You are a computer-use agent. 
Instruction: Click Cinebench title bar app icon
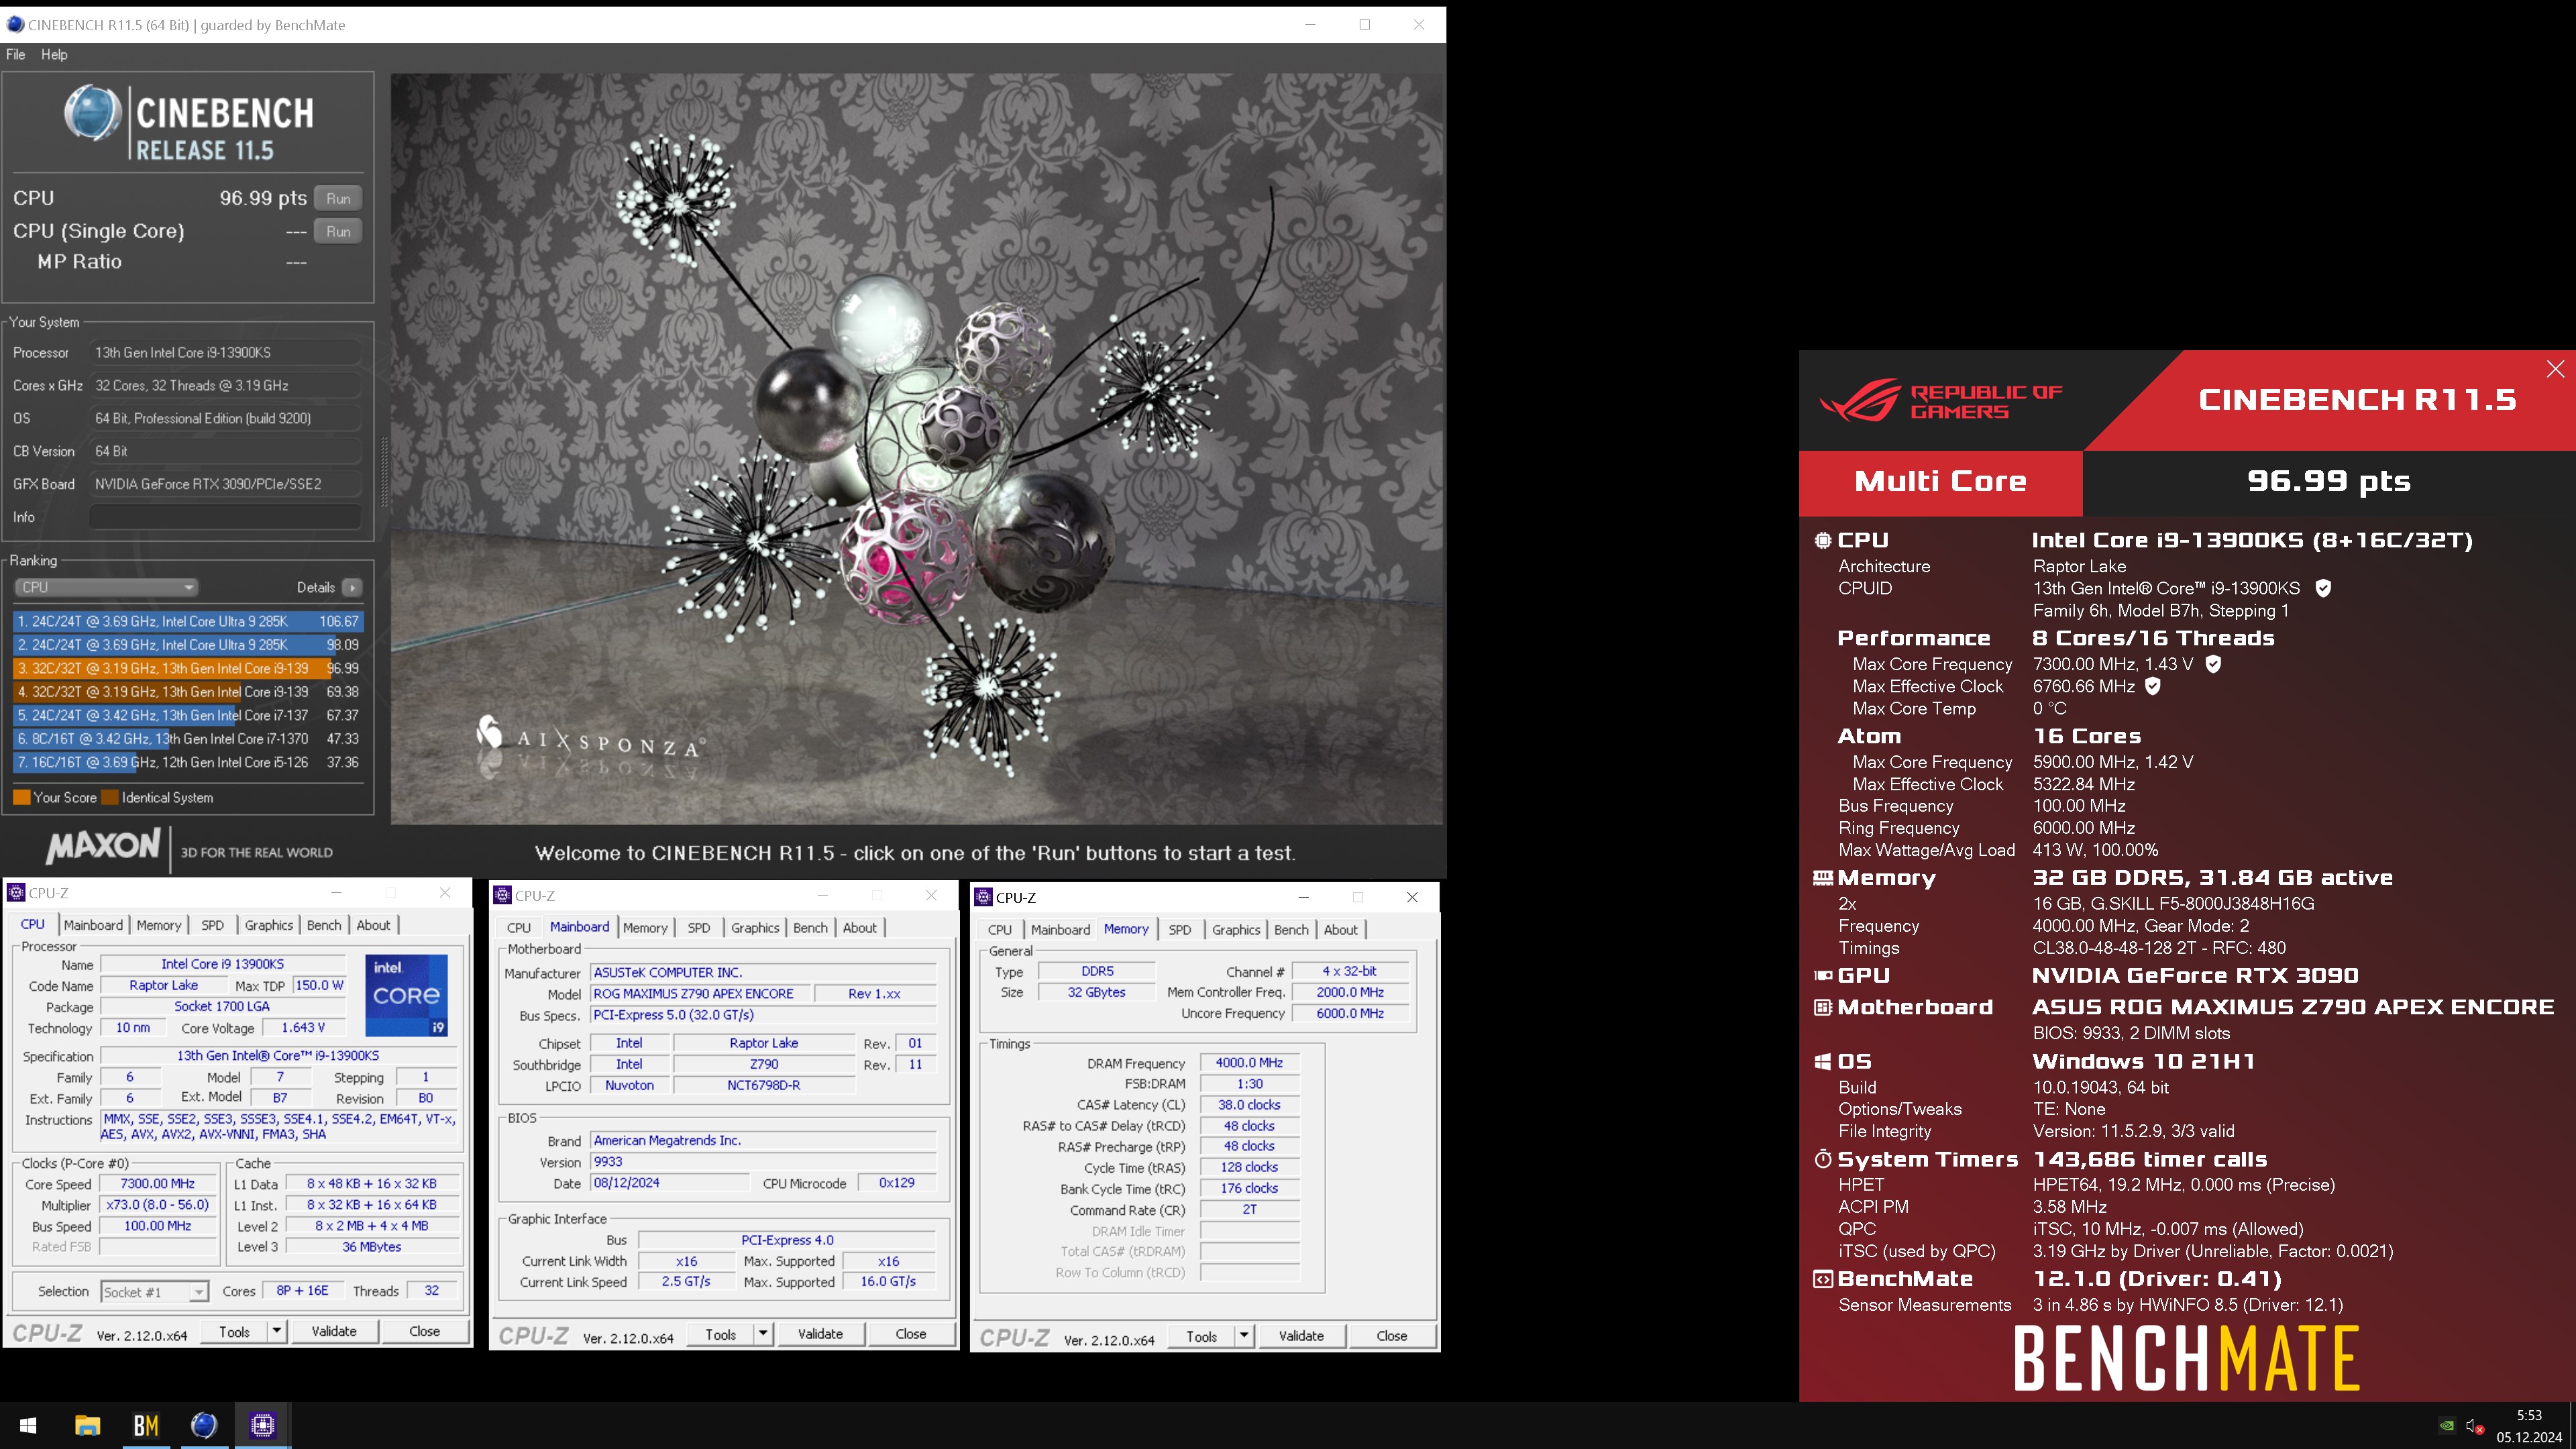pyautogui.click(x=15, y=25)
